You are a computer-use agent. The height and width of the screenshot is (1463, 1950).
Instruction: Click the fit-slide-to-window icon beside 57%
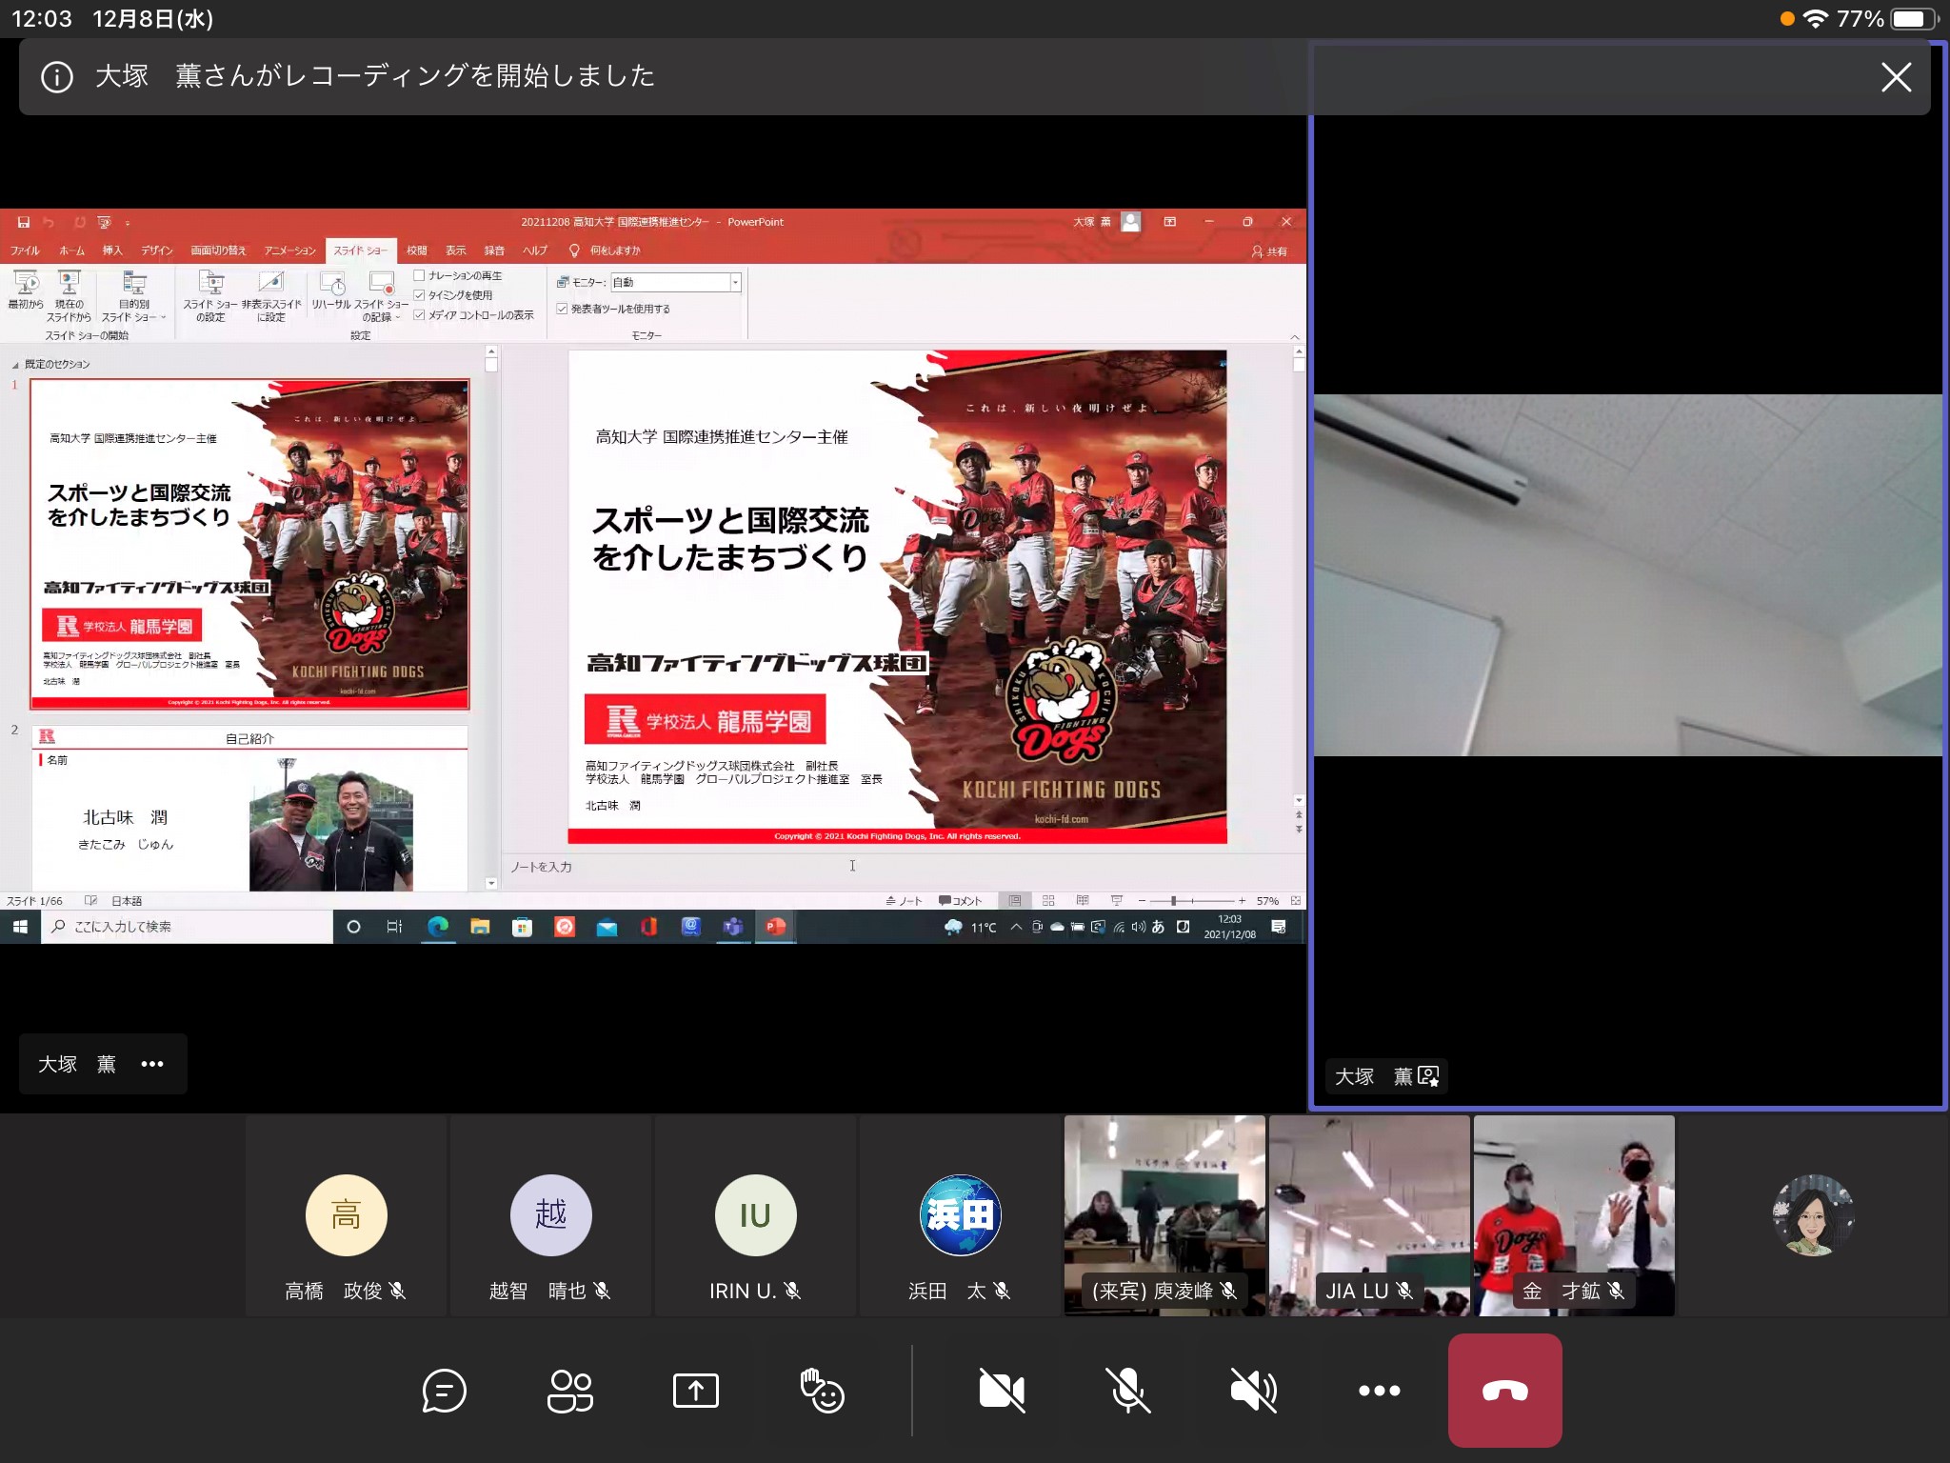tap(1295, 901)
